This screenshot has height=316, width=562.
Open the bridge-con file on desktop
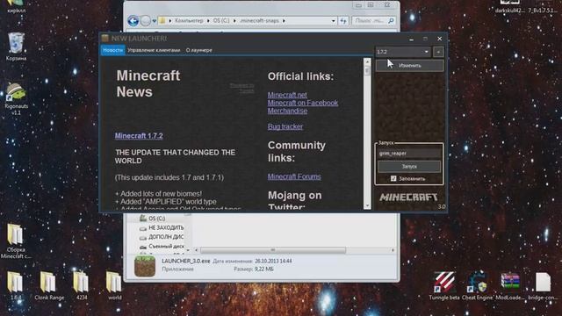pyautogui.click(x=543, y=285)
